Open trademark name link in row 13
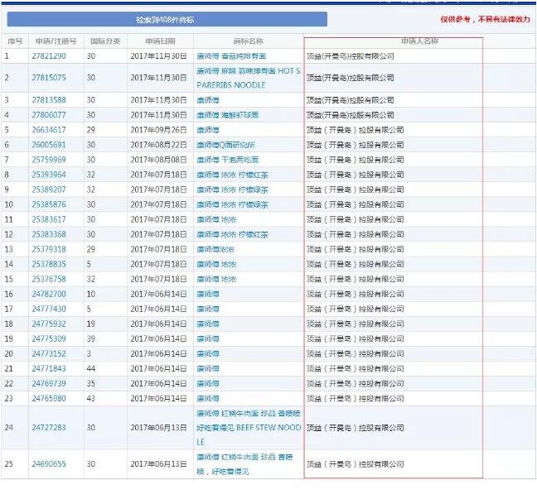 click(x=215, y=249)
